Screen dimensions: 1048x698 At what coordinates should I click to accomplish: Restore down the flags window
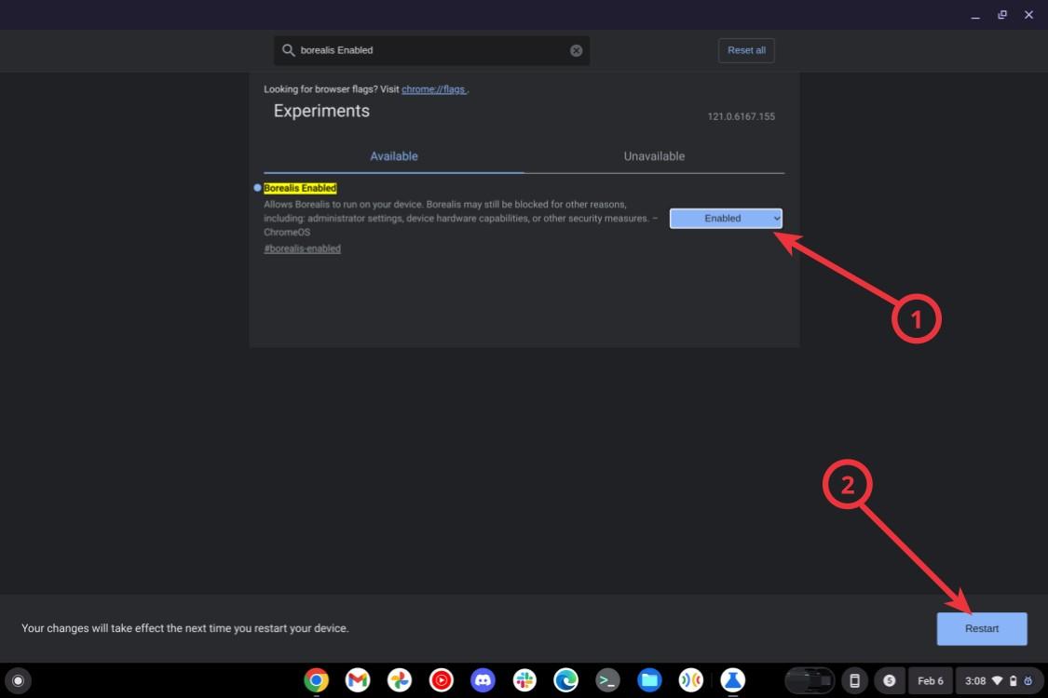click(1001, 15)
